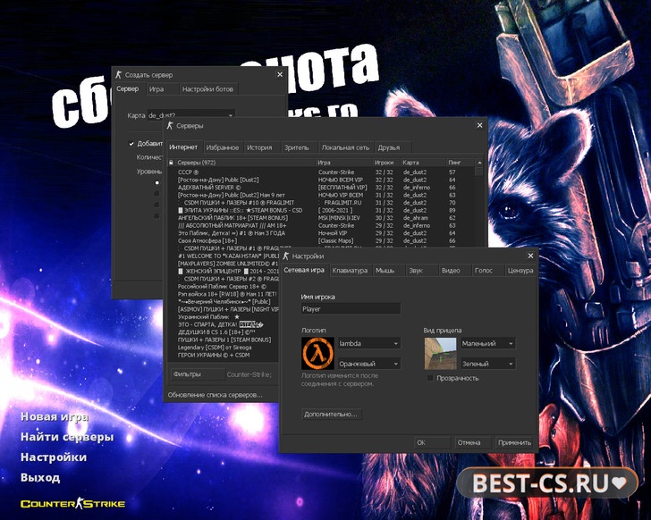
Task: Click the Counter-Strike icon in Настройки title bar
Action: click(x=285, y=256)
